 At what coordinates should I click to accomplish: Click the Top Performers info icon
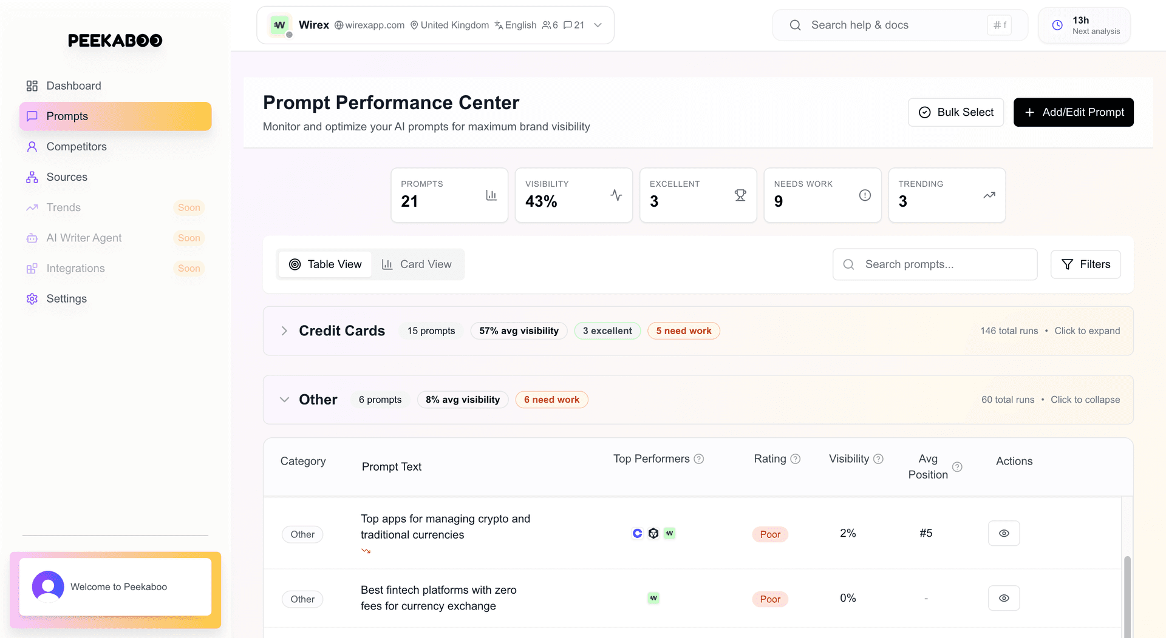[699, 459]
